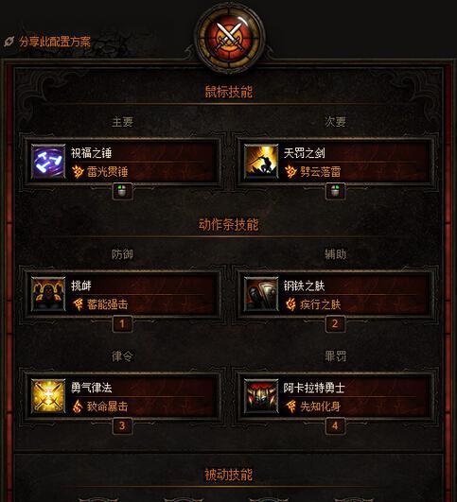This screenshot has height=502, width=457.
Task: Open the 分享此配置方案 share link
Action: pos(55,42)
